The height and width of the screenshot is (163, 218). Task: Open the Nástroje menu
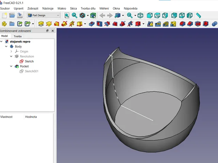(x=48, y=8)
